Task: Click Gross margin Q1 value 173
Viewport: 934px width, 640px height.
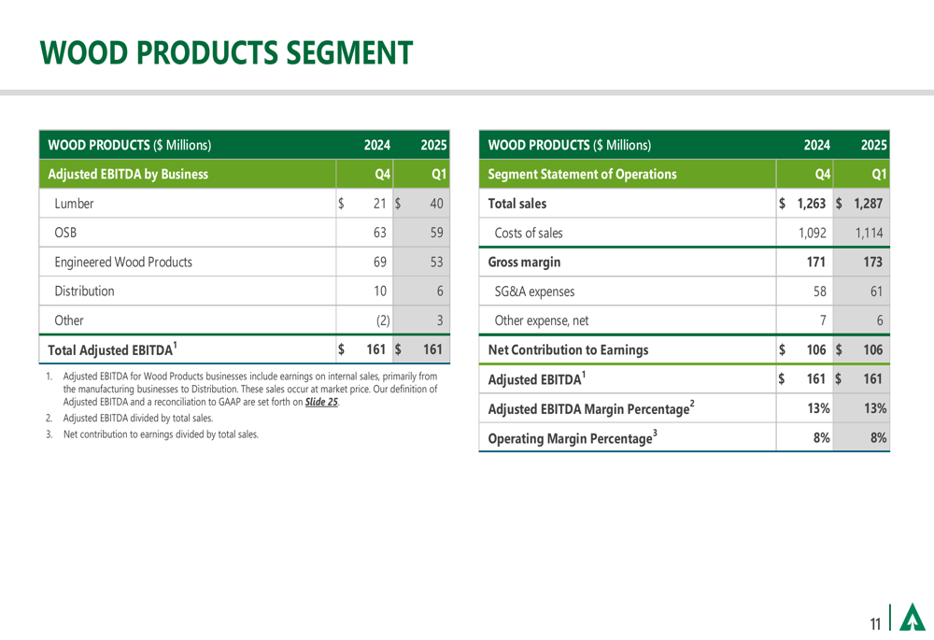Action: pyautogui.click(x=872, y=263)
